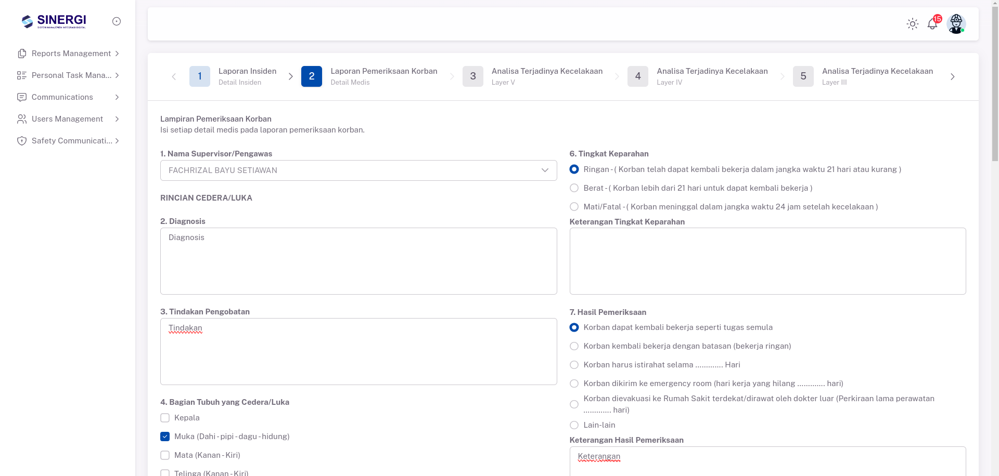Go to previous wizard steps arrow
The image size is (999, 476).
[174, 76]
